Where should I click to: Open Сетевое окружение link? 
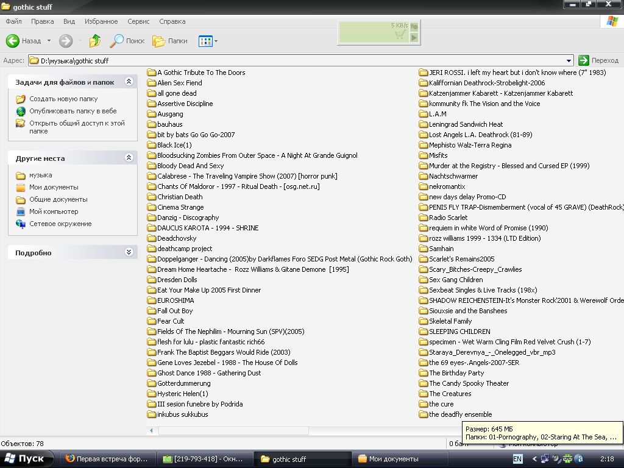click(60, 224)
